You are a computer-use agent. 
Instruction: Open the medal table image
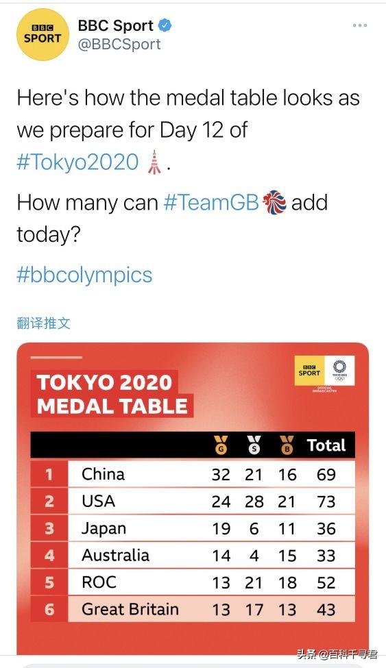pos(193,499)
